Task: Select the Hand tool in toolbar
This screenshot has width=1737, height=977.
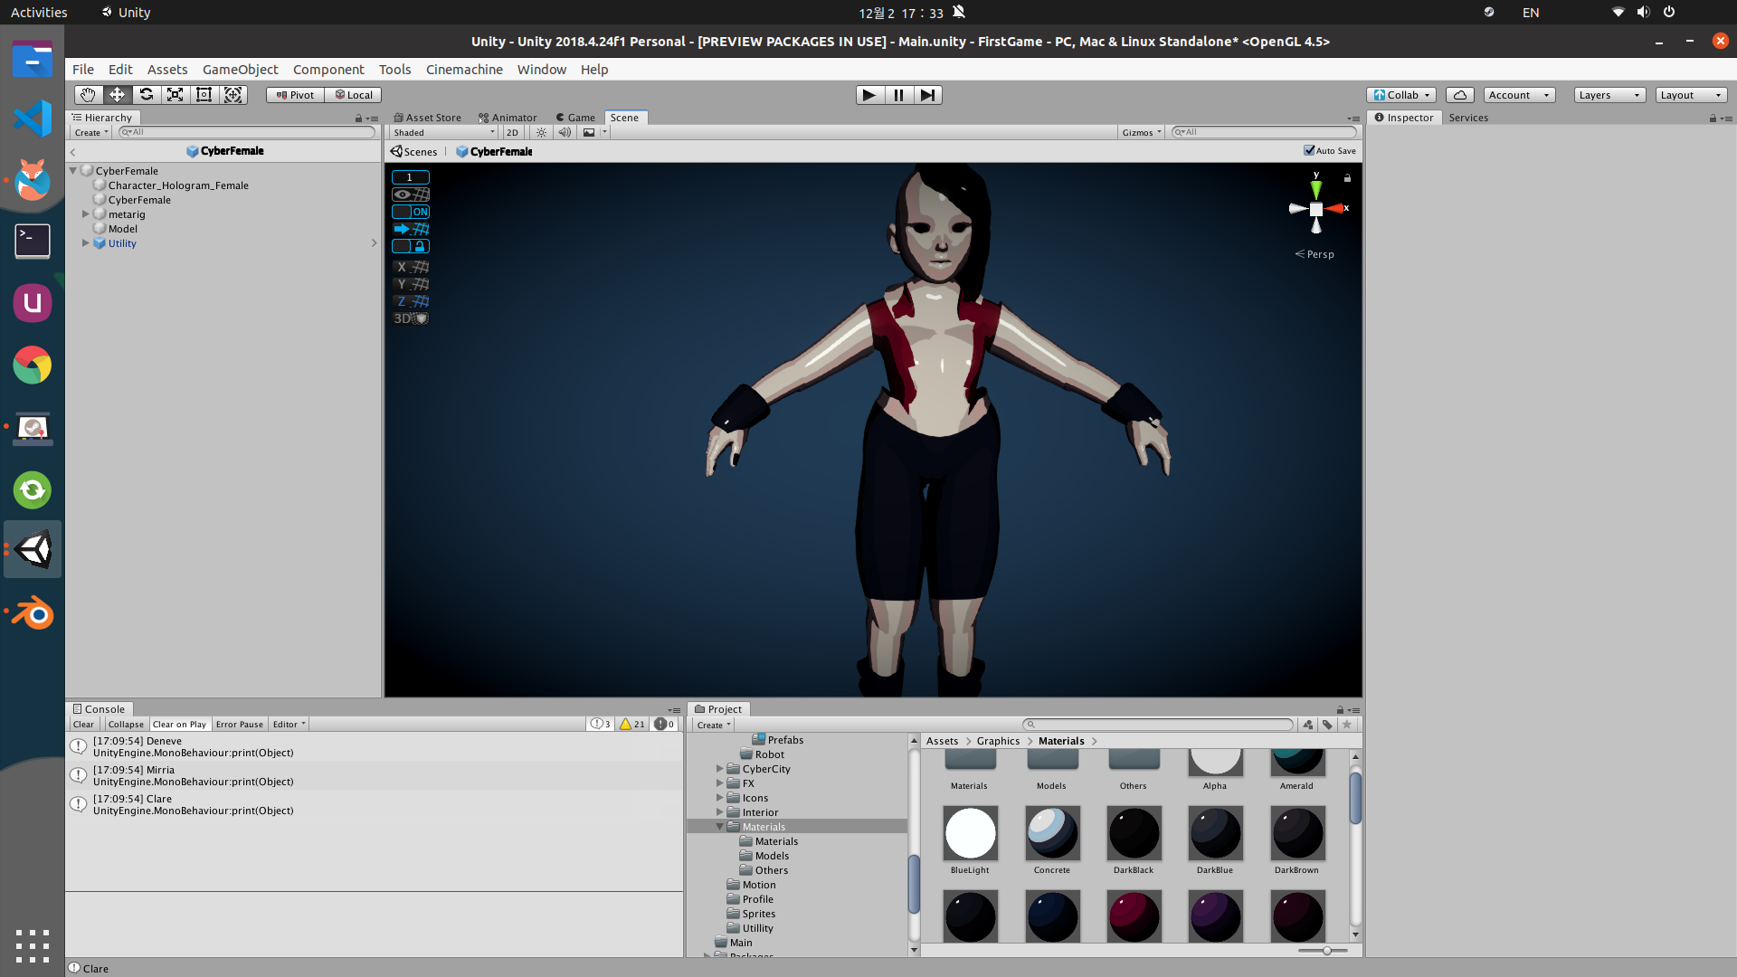Action: tap(88, 95)
